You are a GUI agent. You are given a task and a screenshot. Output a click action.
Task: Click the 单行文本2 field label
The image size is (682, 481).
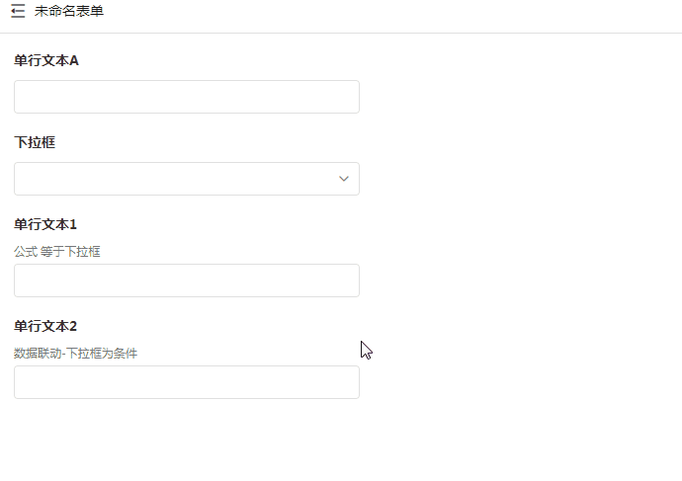[45, 326]
